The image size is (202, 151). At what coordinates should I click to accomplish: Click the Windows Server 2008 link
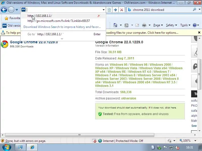point(145,79)
